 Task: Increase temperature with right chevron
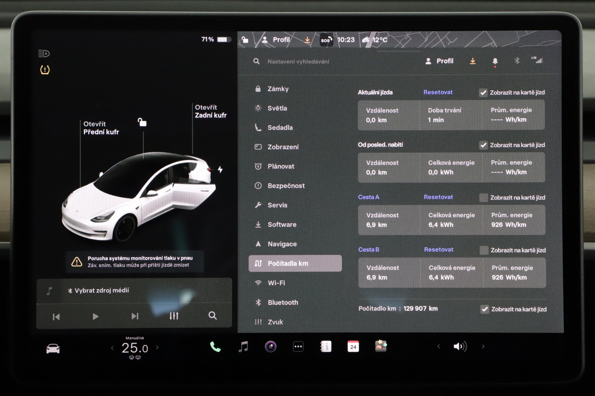[x=157, y=348]
